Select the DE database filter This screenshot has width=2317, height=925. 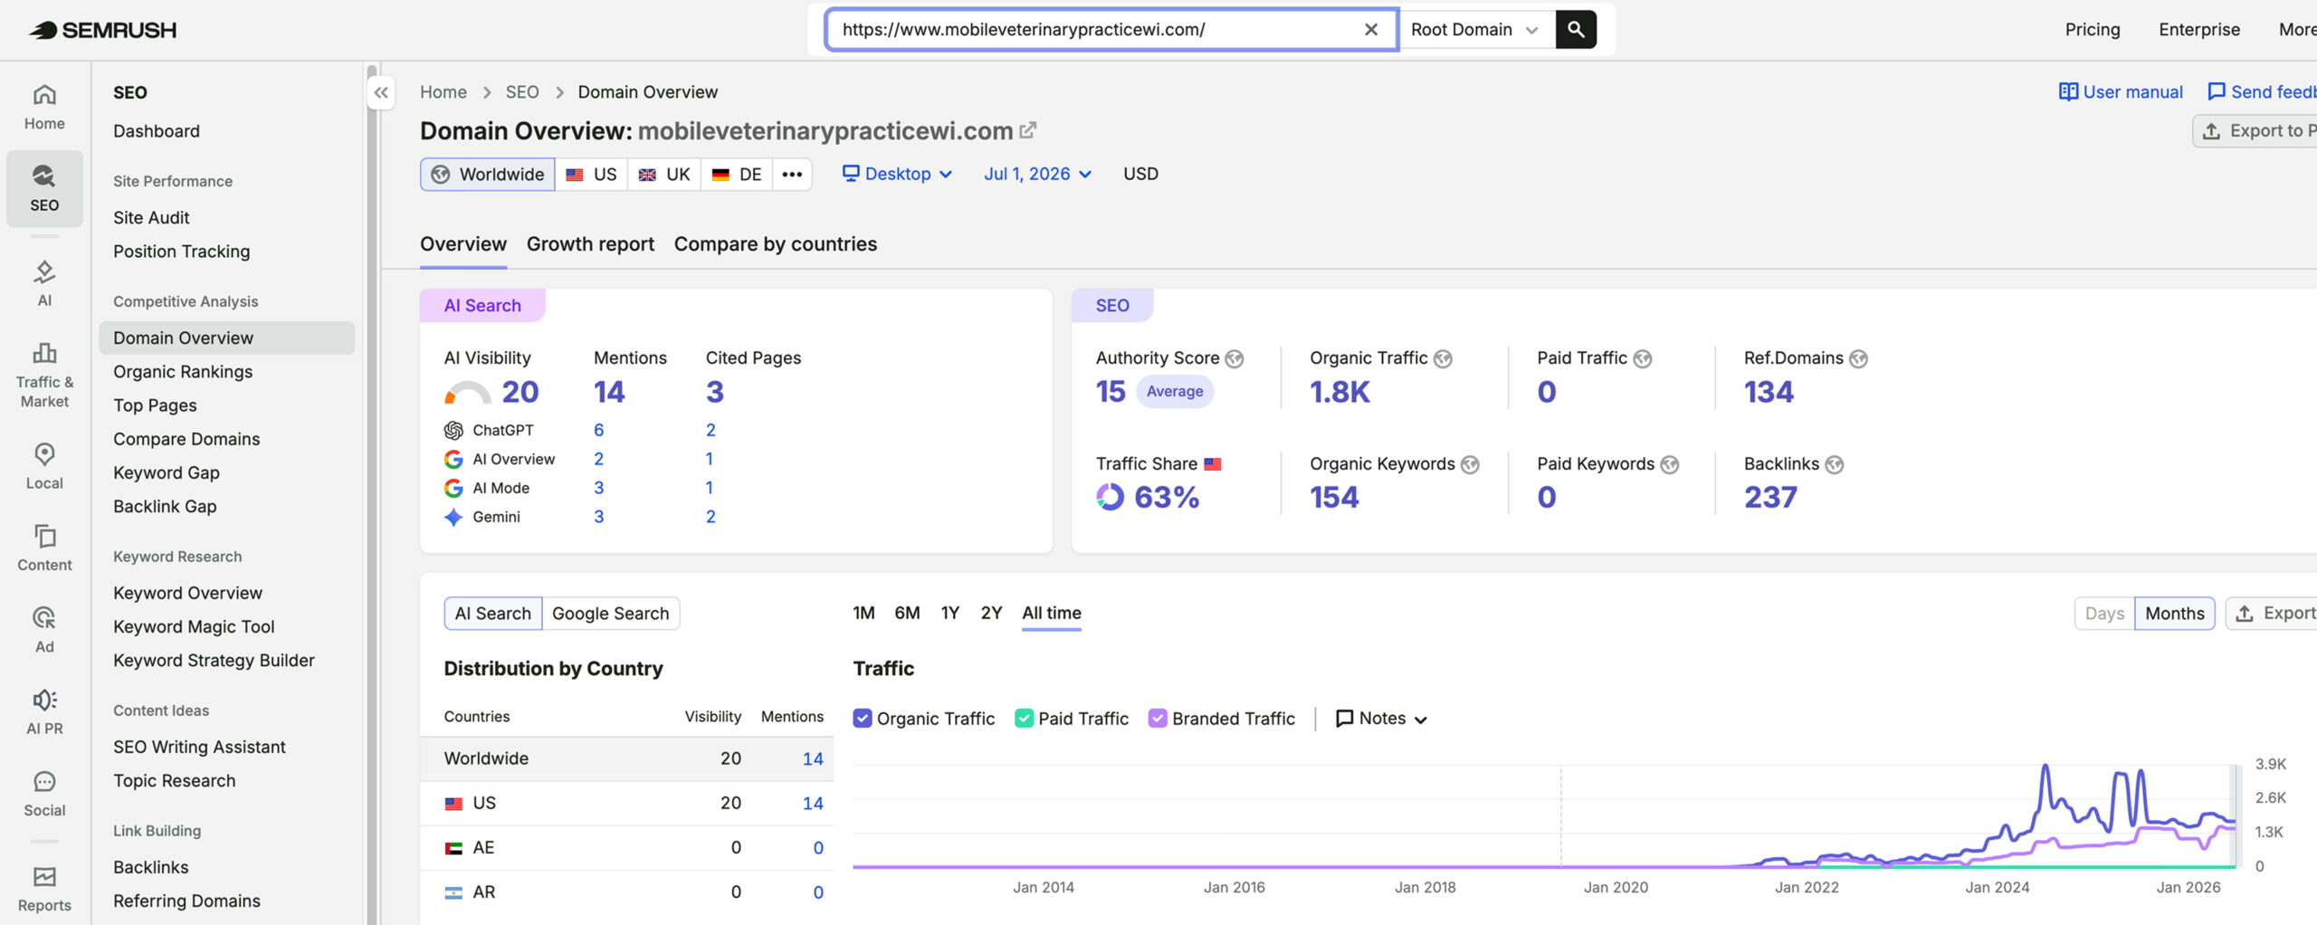coord(737,174)
